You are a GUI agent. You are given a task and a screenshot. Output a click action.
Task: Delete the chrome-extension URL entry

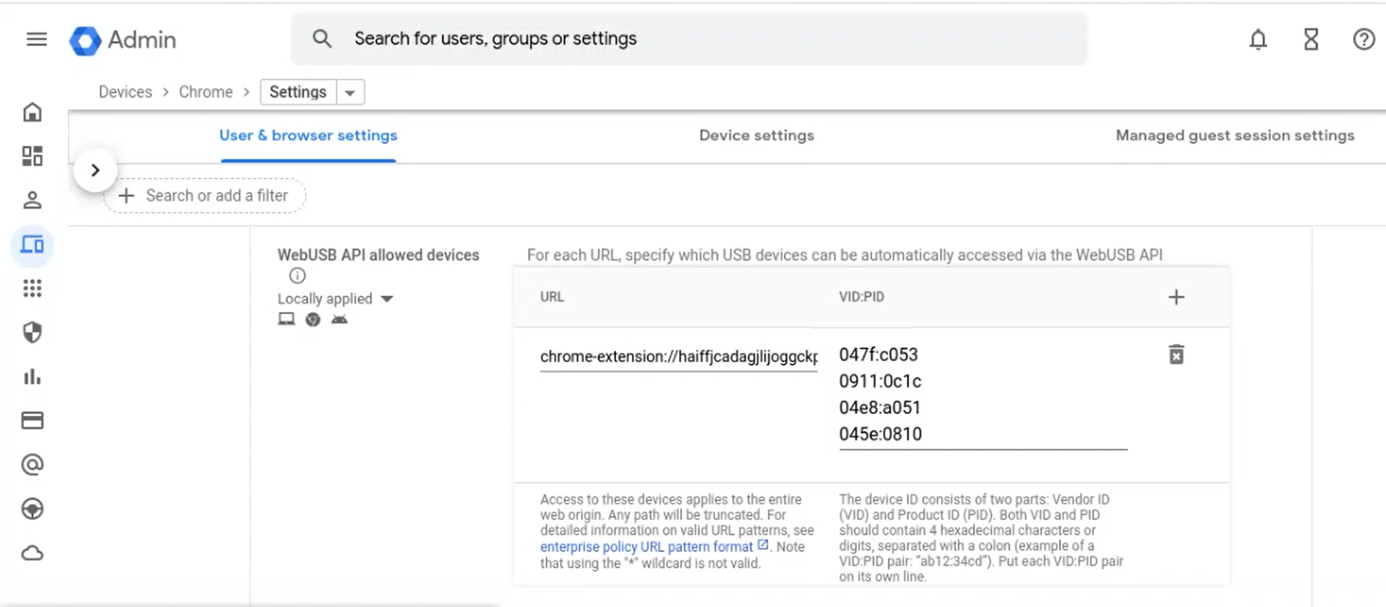pos(1176,355)
